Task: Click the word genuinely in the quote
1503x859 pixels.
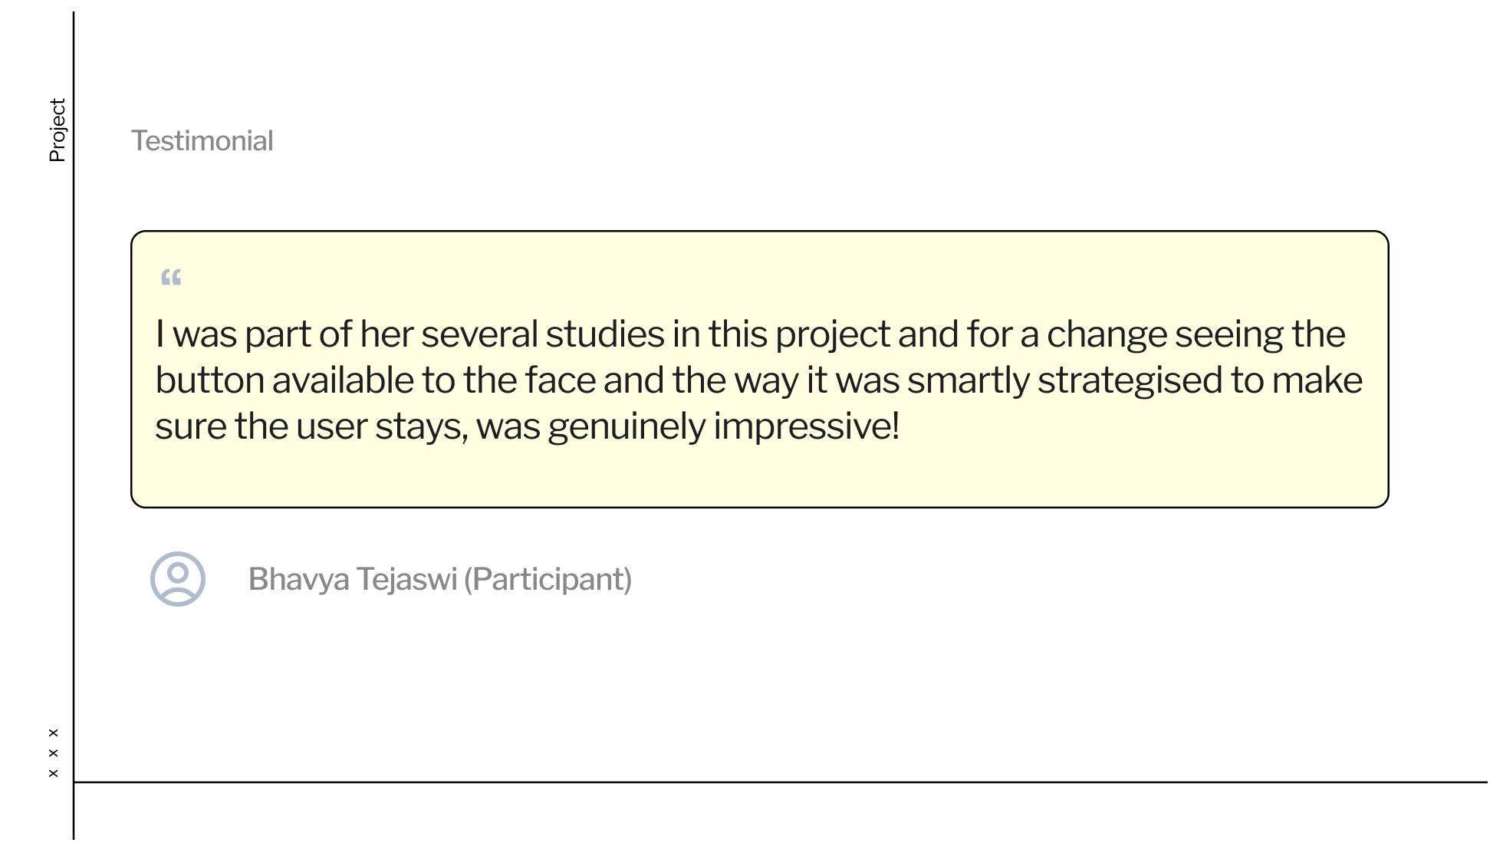Action: pyautogui.click(x=627, y=426)
